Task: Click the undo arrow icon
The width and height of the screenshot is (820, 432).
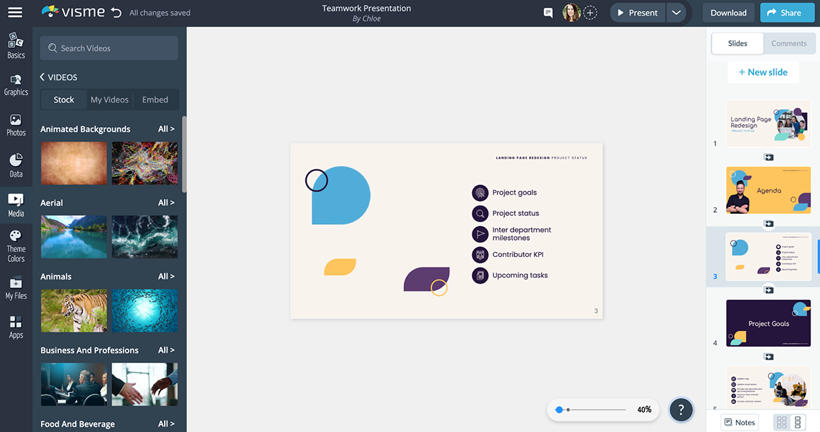Action: point(116,12)
